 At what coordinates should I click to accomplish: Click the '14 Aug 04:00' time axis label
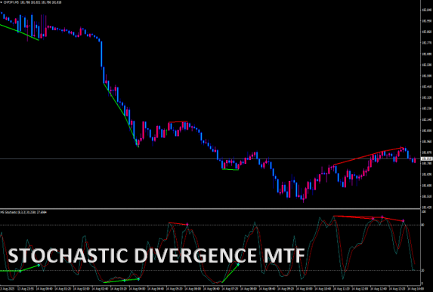pos(137,289)
